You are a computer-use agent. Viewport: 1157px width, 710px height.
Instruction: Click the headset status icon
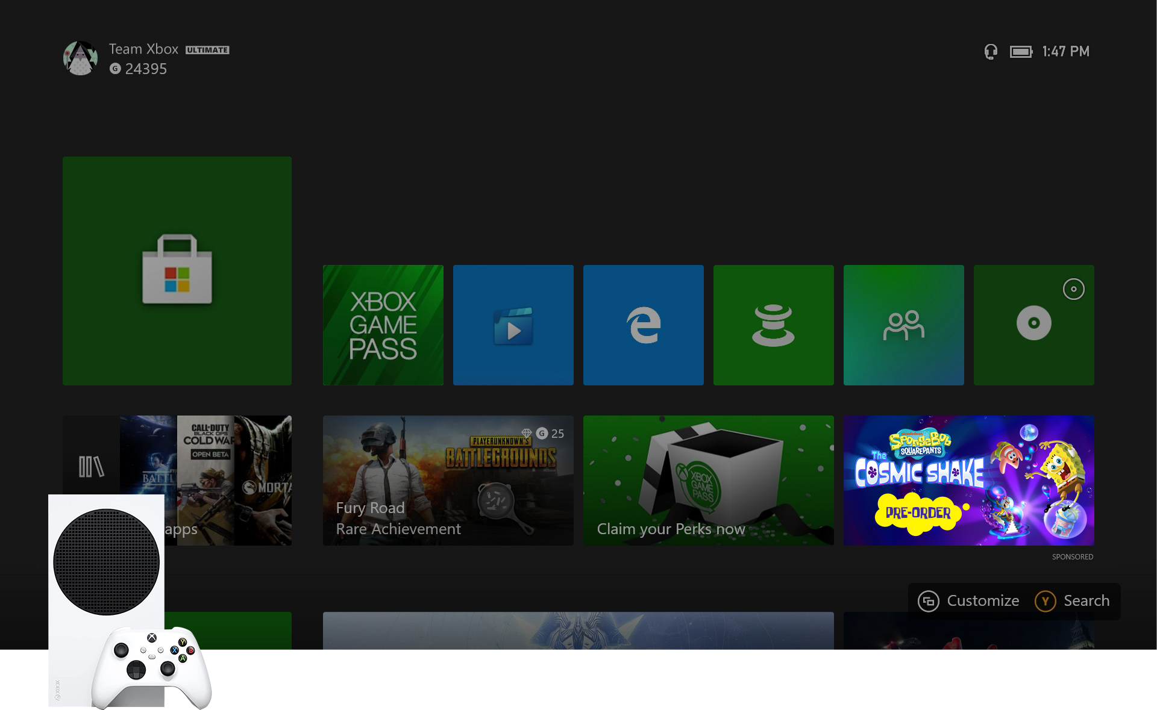(x=991, y=52)
